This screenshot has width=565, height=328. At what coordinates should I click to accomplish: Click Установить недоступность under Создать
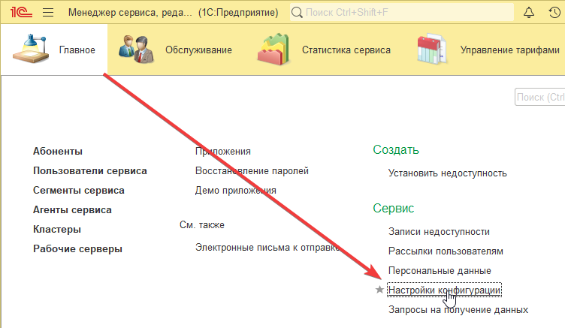pyautogui.click(x=447, y=173)
